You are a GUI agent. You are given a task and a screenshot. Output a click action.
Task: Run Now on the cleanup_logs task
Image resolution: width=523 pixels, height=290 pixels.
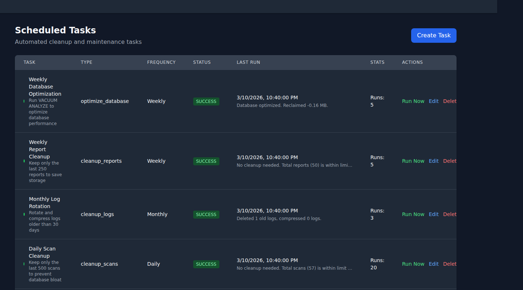[x=413, y=214]
